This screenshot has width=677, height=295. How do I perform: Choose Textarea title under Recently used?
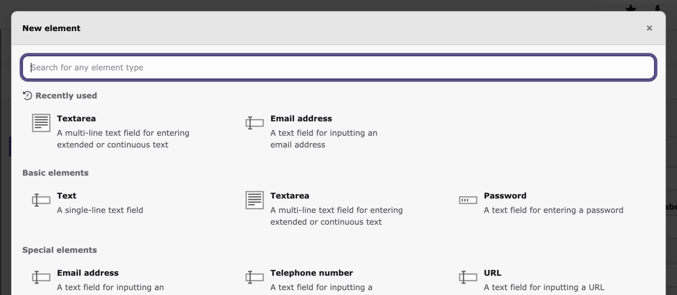76,119
